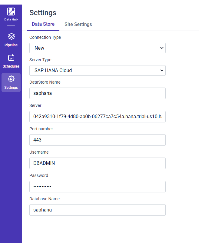Focus the DataStore Name input field
Screen dimensions: 199x243
[97, 93]
